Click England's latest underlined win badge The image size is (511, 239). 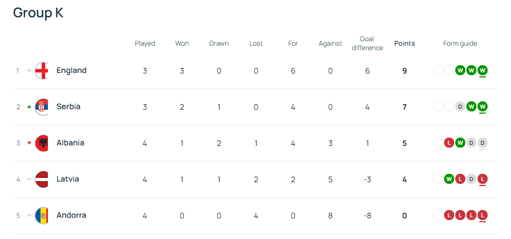pyautogui.click(x=483, y=70)
